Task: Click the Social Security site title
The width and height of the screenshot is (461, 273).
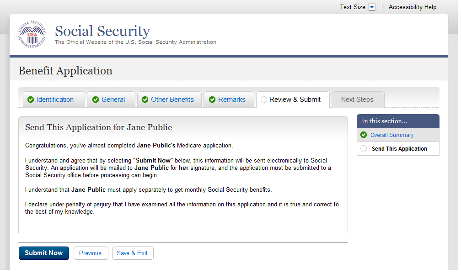Action: point(102,31)
